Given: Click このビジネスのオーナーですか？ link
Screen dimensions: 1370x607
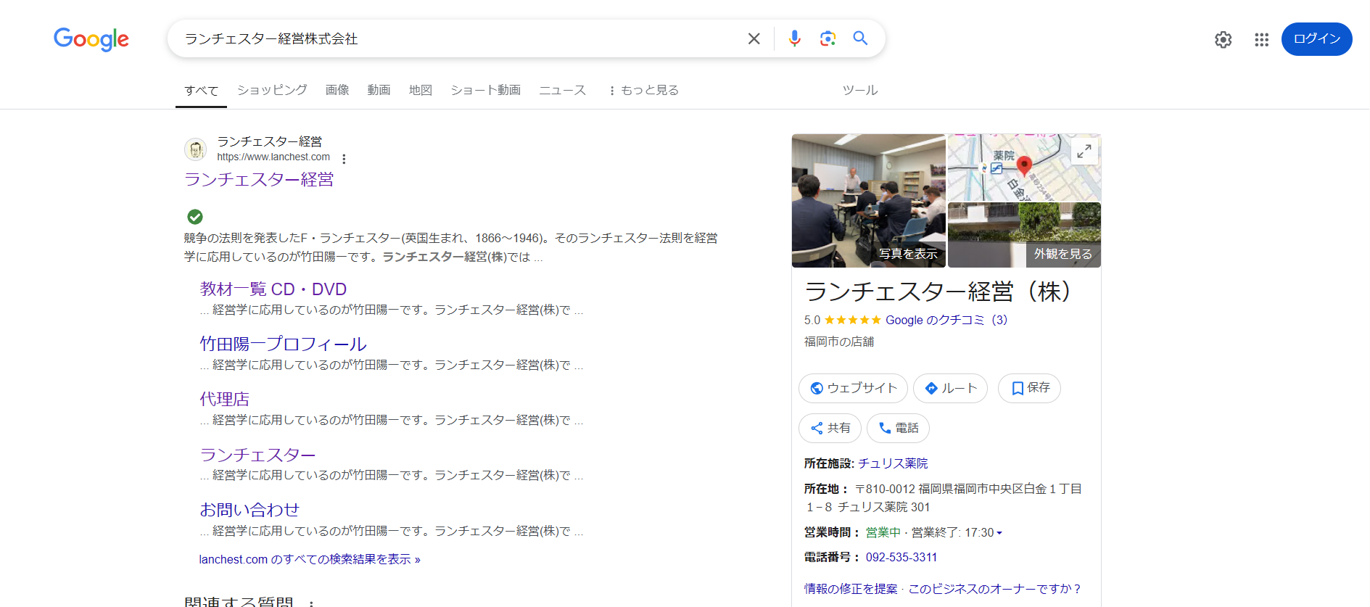Looking at the screenshot, I should [x=995, y=589].
